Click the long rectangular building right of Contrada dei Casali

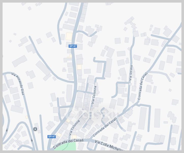coord(142,118)
